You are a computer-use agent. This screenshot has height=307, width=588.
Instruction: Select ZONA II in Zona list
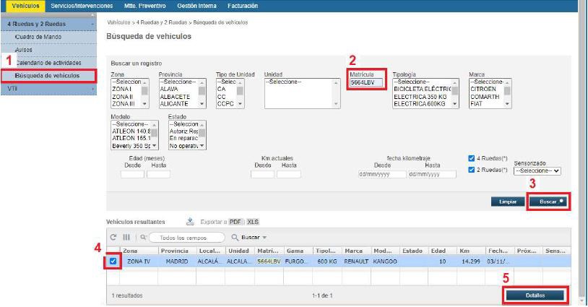point(123,96)
